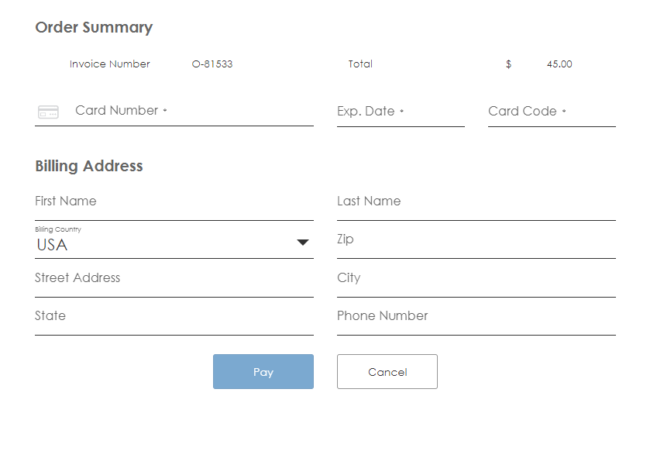657x458 pixels.
Task: Focus the Card Number field
Action: 194,111
